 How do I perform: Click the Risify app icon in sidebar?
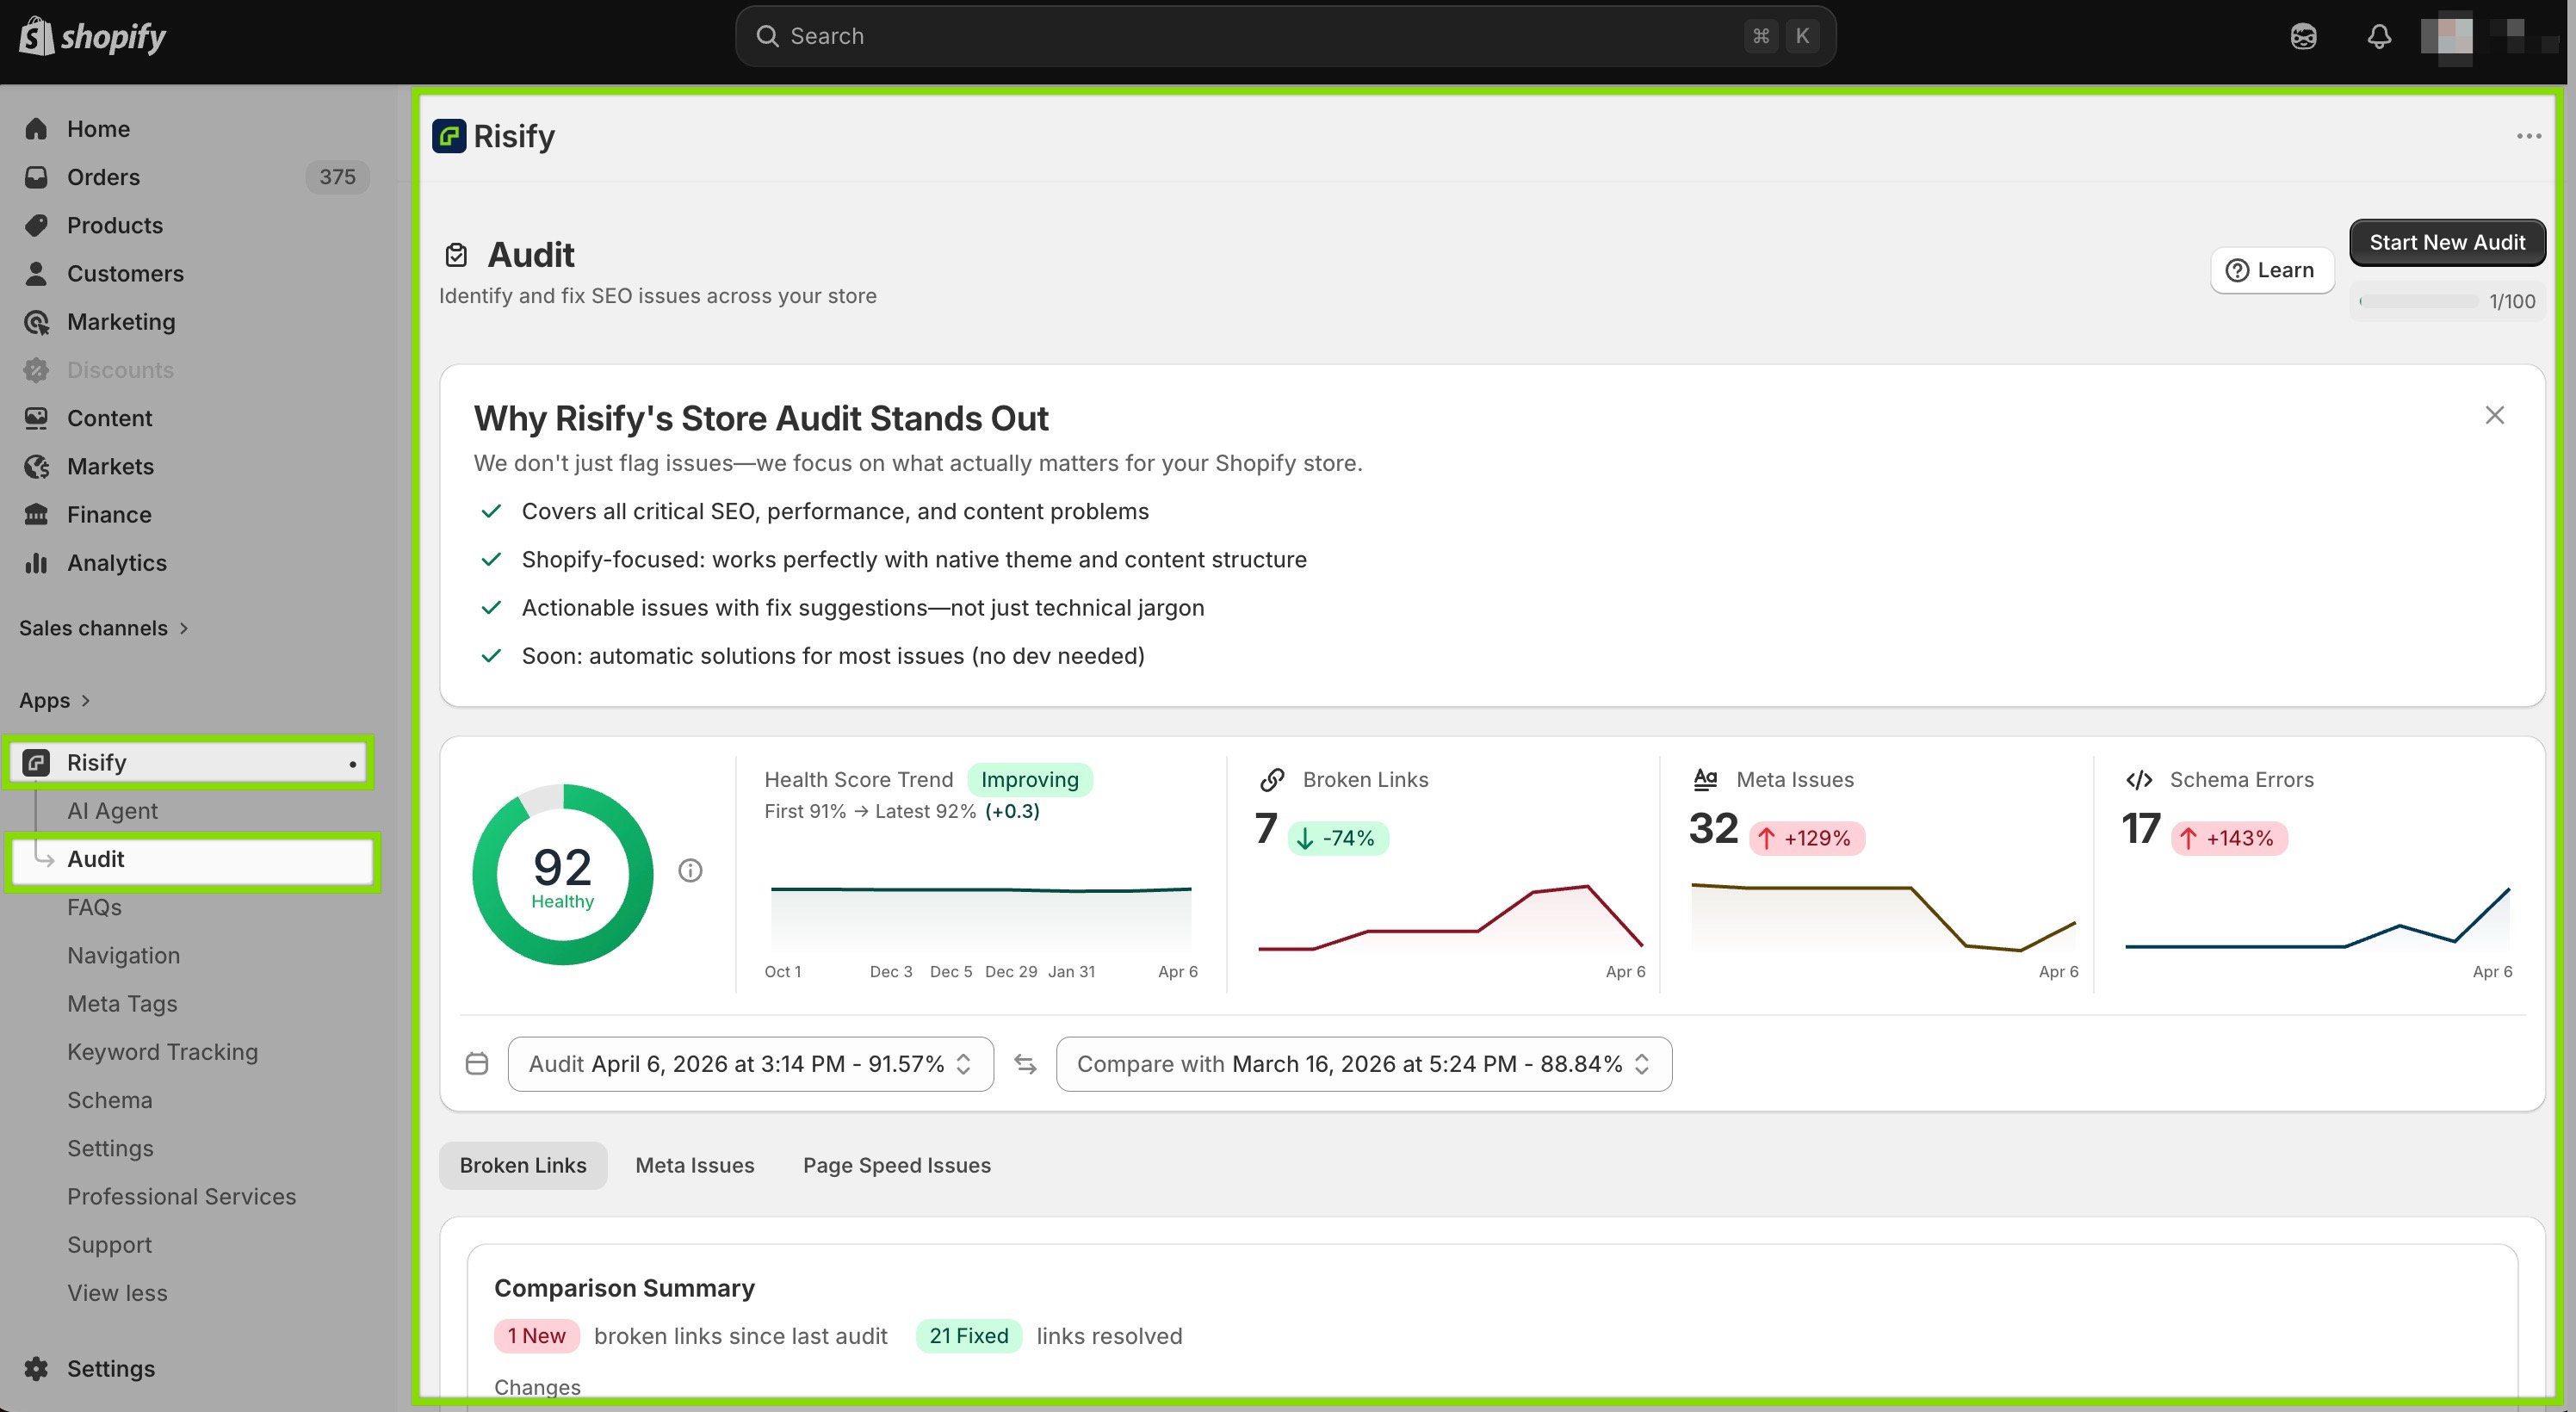click(x=36, y=763)
